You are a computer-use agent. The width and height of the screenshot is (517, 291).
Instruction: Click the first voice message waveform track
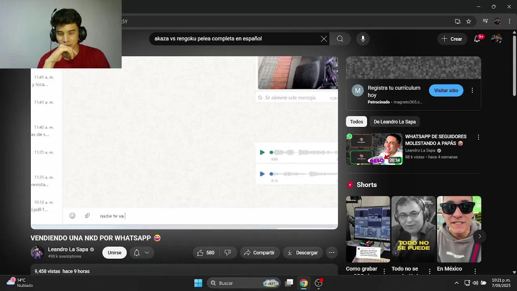pyautogui.click(x=303, y=152)
